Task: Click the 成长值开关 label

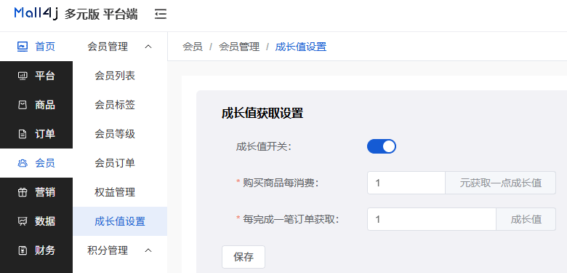Action: click(264, 147)
